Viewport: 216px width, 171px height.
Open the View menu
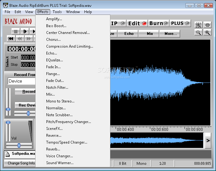[29, 12]
